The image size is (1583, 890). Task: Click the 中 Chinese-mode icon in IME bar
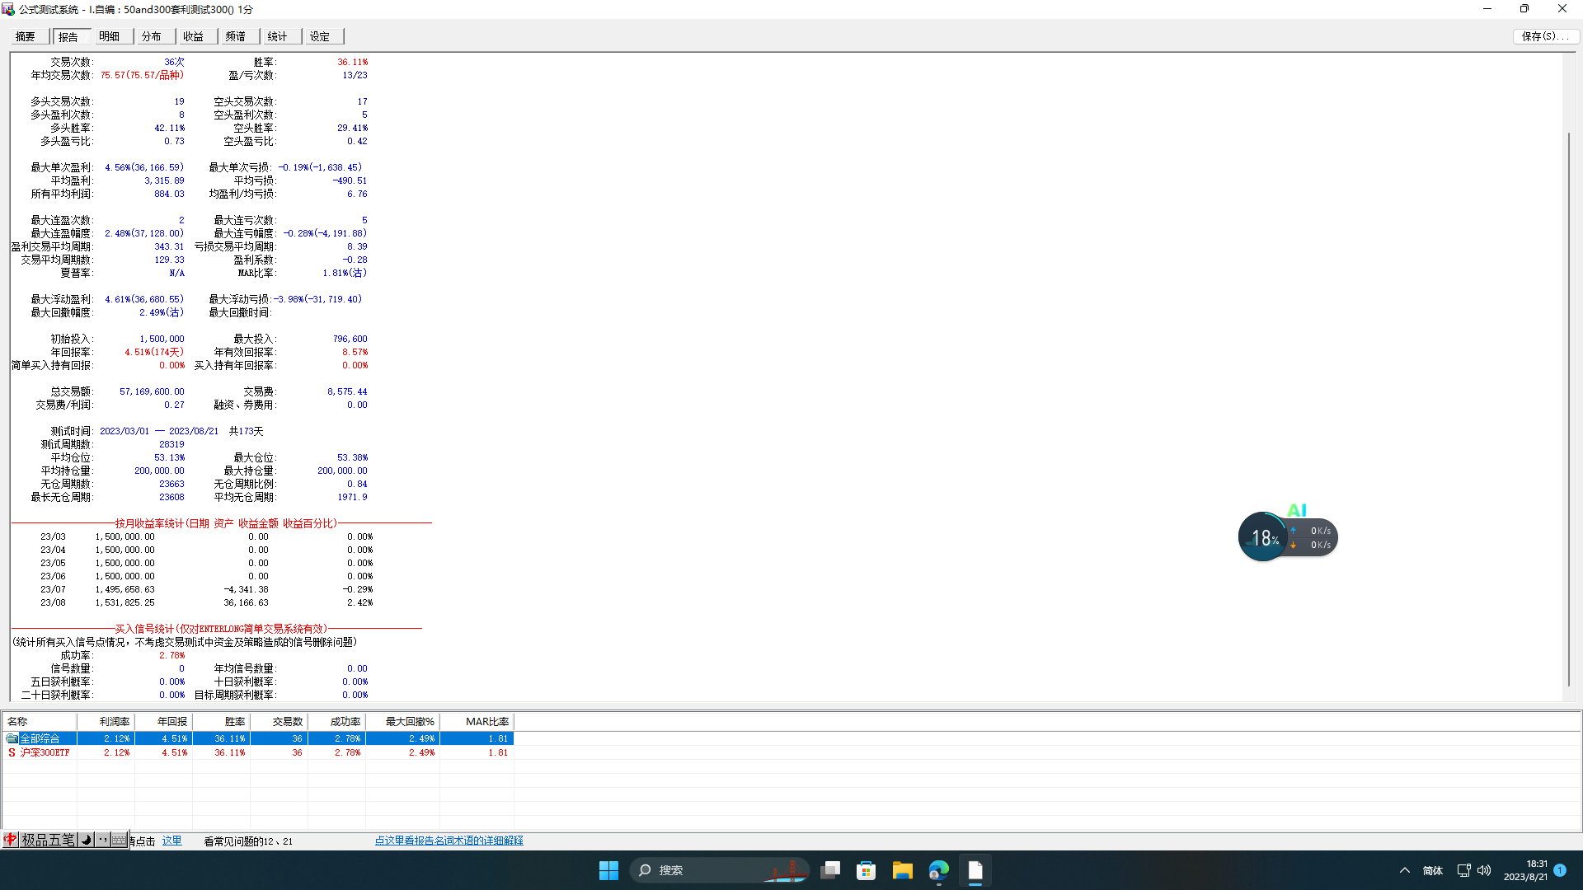pyautogui.click(x=11, y=840)
